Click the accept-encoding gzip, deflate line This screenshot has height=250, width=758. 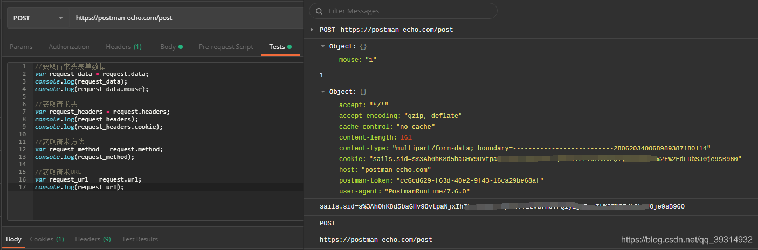coord(401,116)
